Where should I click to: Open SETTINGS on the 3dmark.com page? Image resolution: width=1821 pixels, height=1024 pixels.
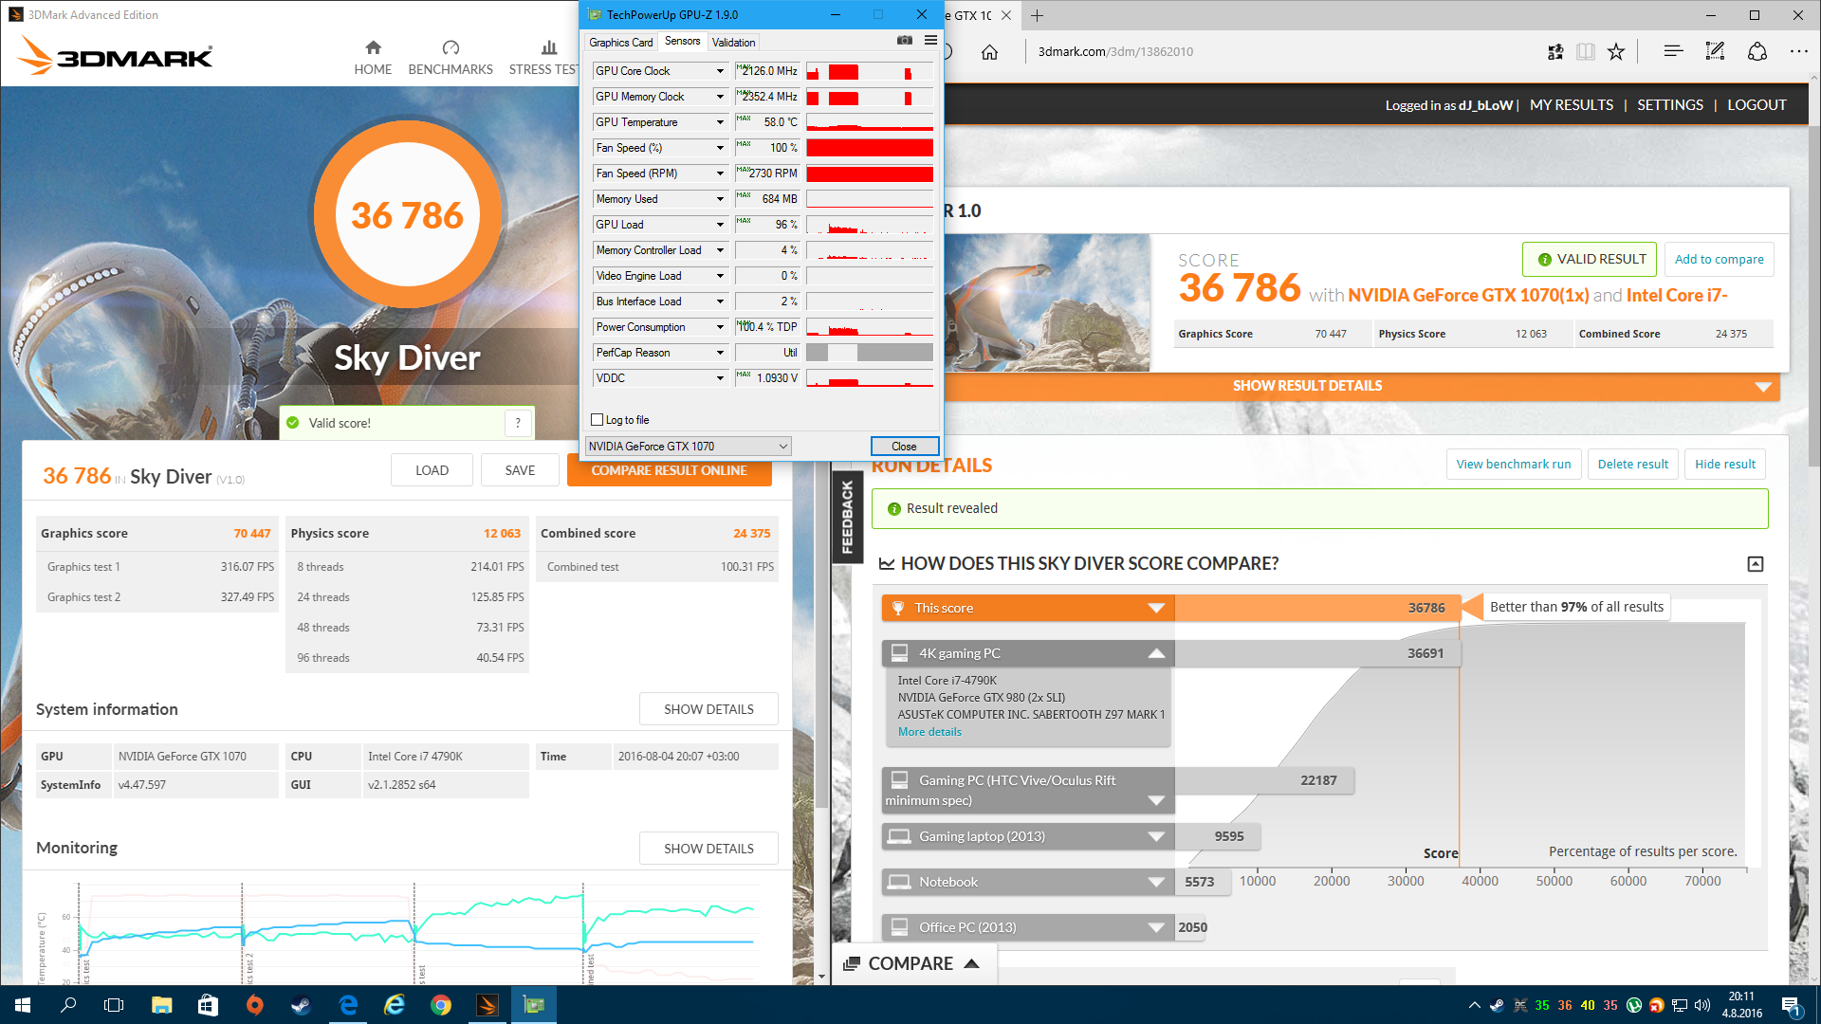(1670, 105)
